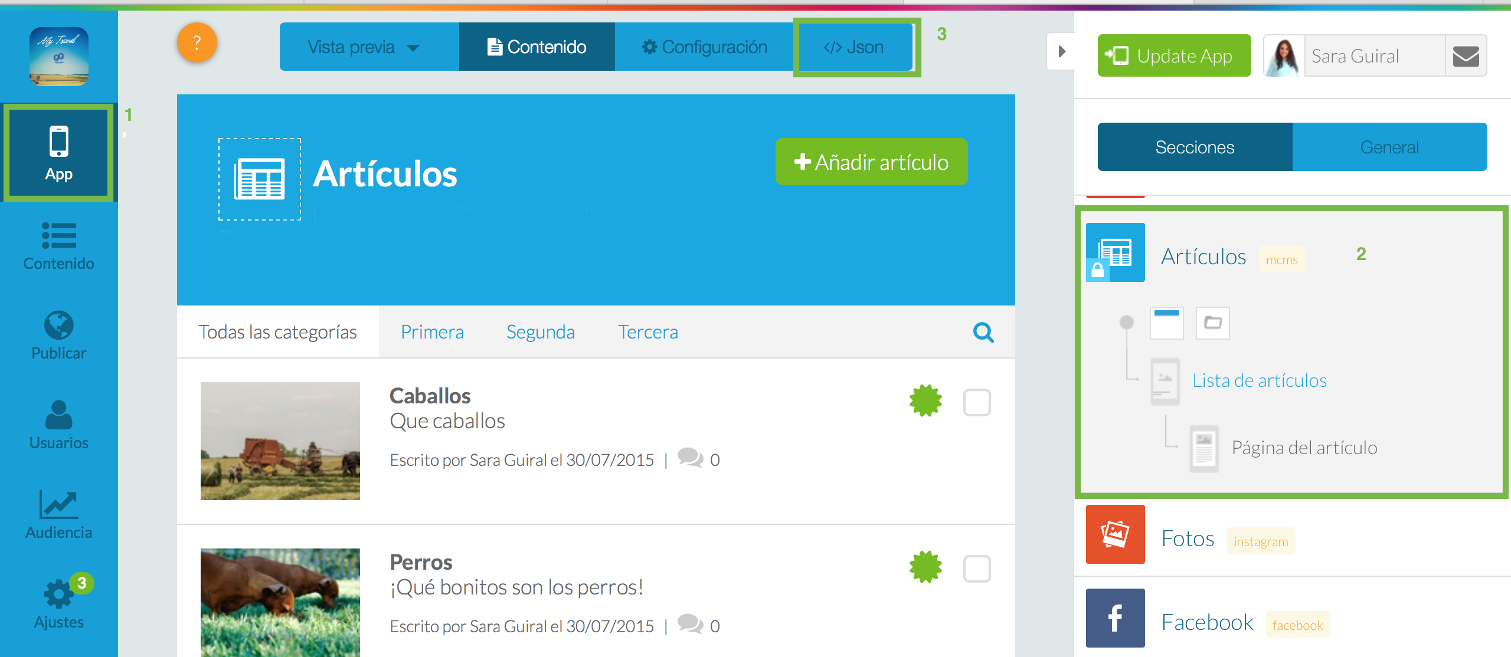Select the Caballos article checkbox
The image size is (1511, 657).
point(977,403)
